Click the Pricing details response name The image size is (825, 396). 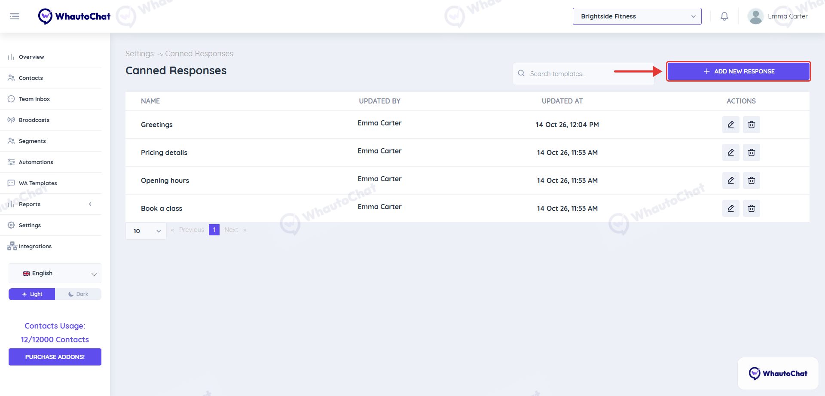click(x=164, y=152)
